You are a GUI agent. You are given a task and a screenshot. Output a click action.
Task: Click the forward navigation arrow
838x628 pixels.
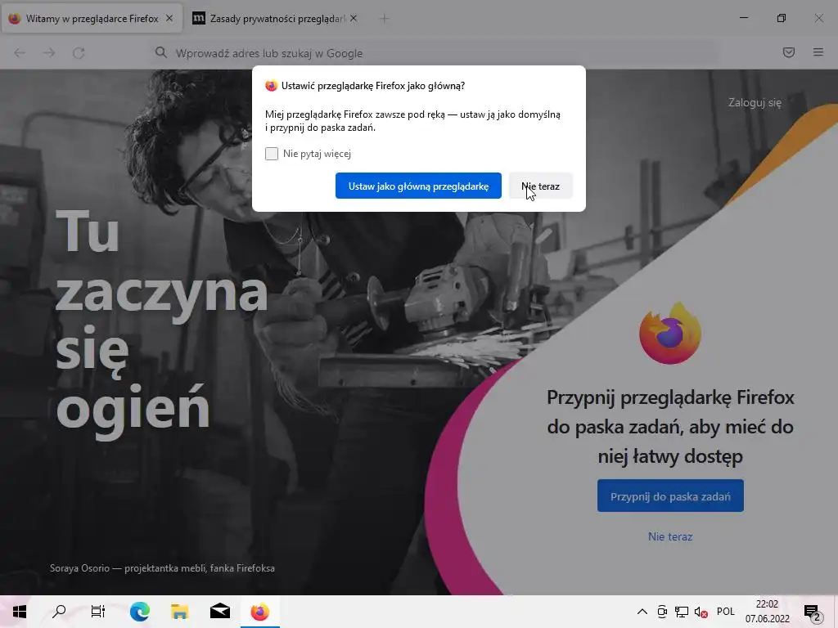point(49,53)
